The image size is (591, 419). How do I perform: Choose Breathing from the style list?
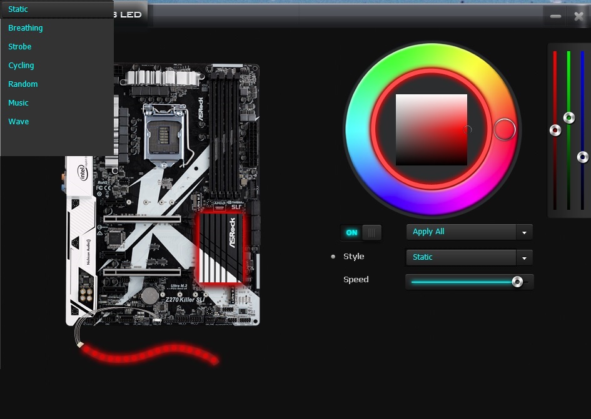(x=57, y=28)
